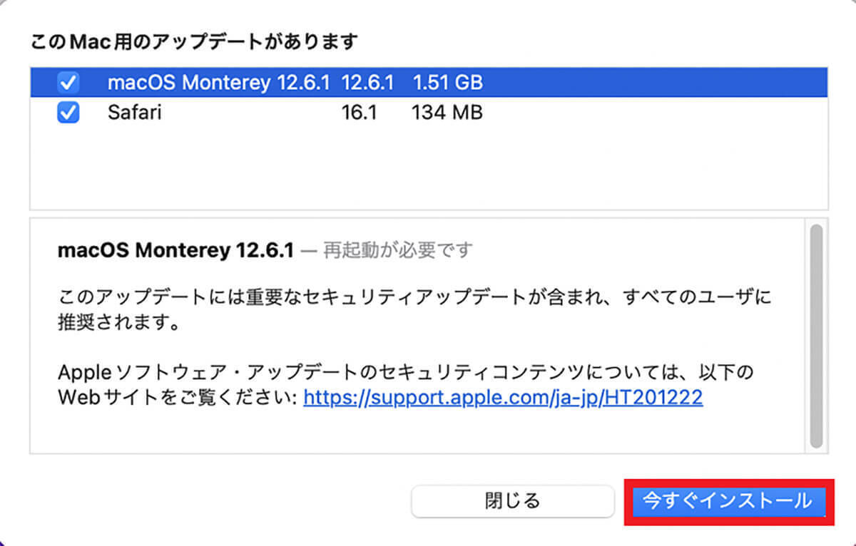Select the macOS Monterey 12.6.1 row name
Image resolution: width=856 pixels, height=546 pixels.
click(218, 83)
